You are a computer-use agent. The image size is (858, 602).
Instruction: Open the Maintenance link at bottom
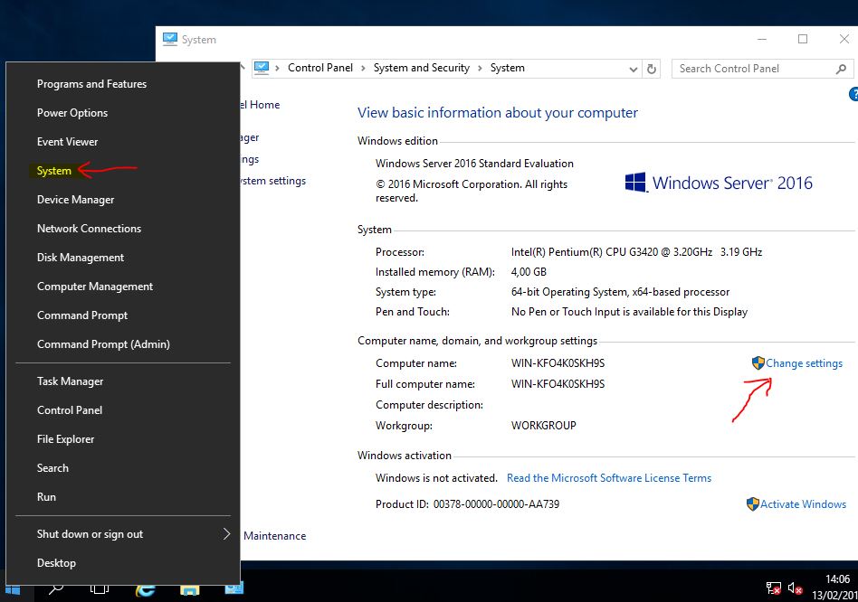click(x=275, y=536)
